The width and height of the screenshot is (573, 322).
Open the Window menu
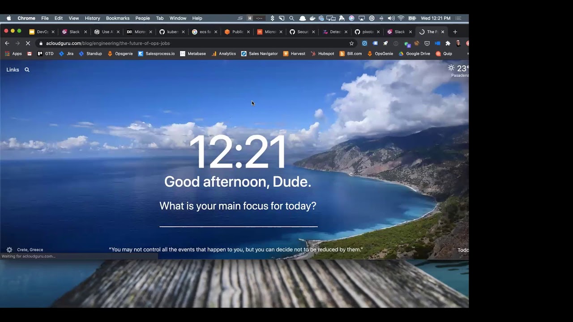pos(178,18)
